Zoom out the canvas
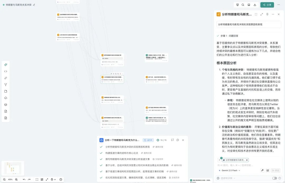This screenshot has height=183, width=285. 4,180
